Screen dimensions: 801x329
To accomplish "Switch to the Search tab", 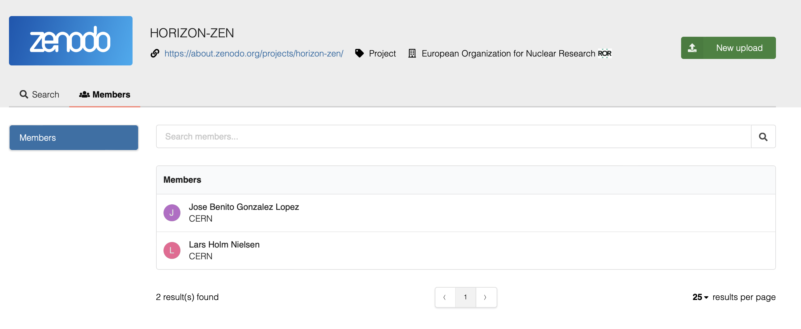I will tap(40, 94).
